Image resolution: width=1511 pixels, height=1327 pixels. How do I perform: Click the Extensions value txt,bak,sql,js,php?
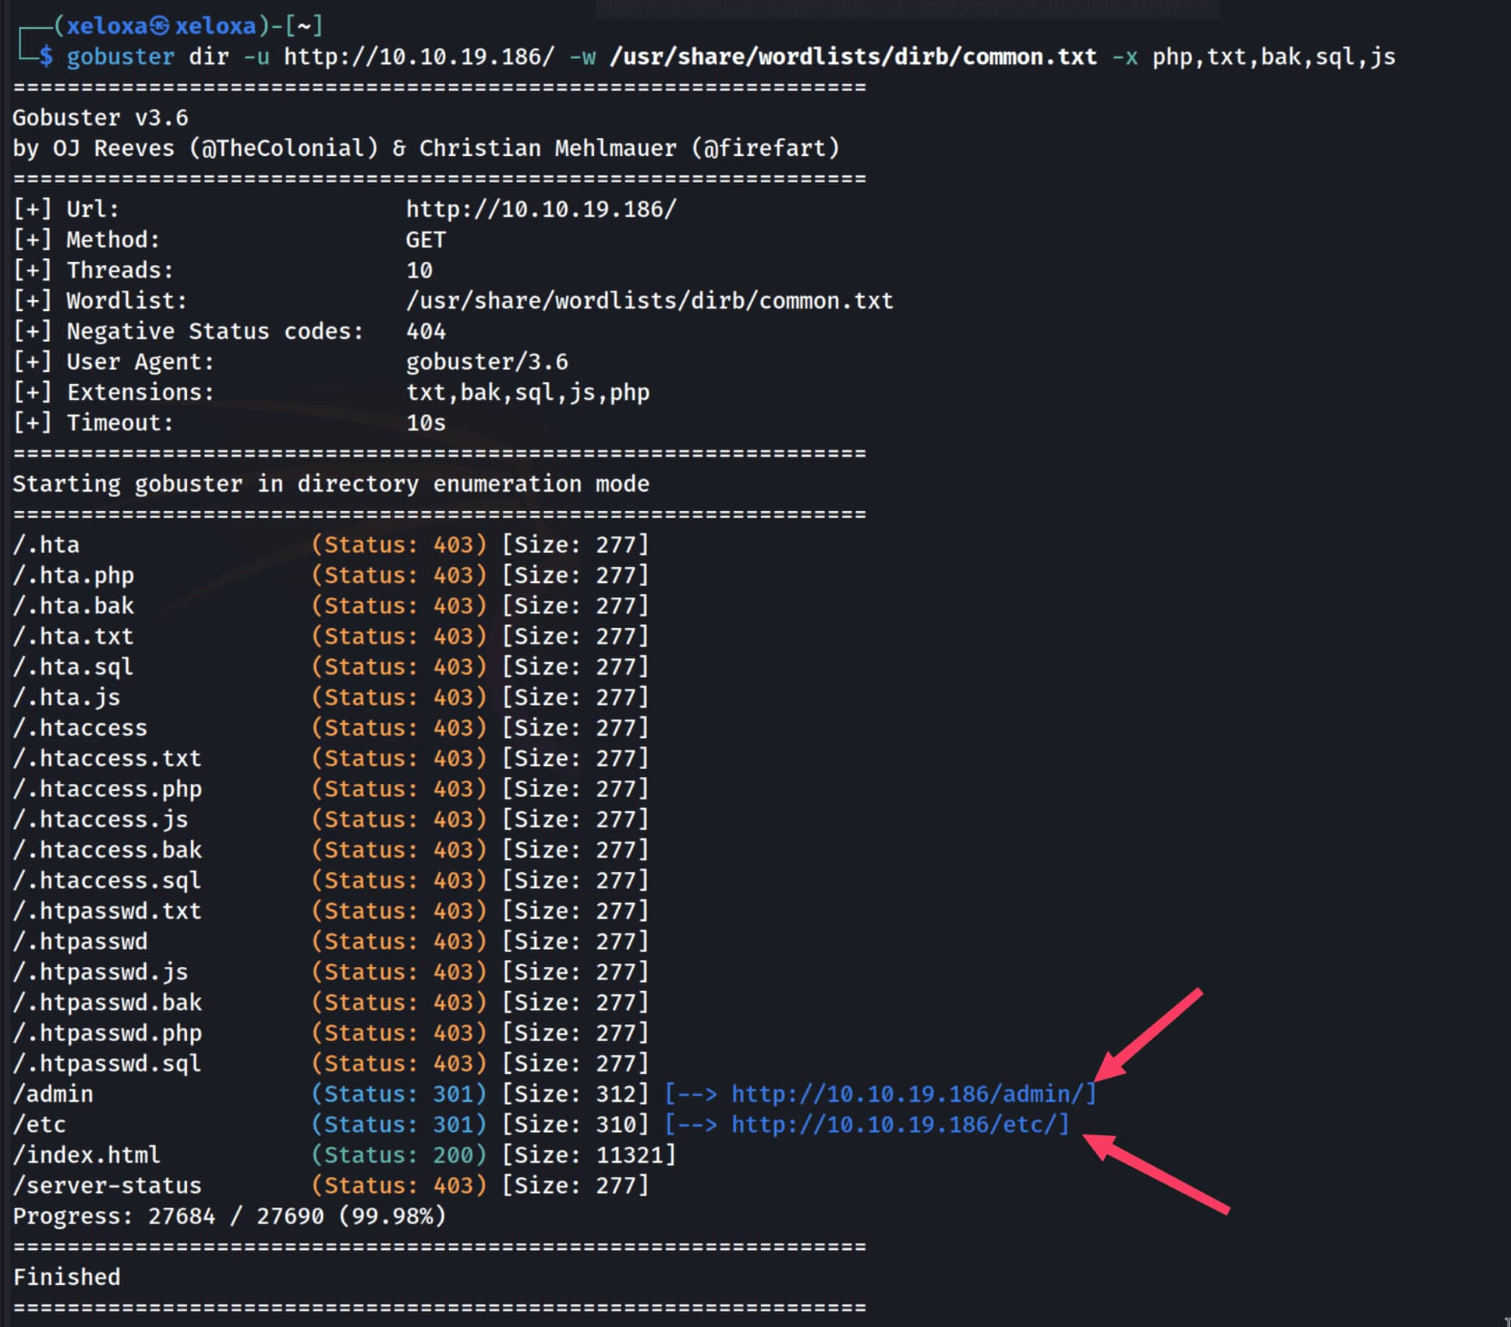coord(528,392)
